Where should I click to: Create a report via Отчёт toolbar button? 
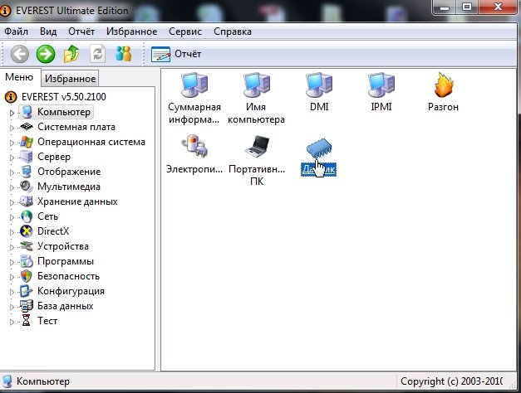(176, 54)
